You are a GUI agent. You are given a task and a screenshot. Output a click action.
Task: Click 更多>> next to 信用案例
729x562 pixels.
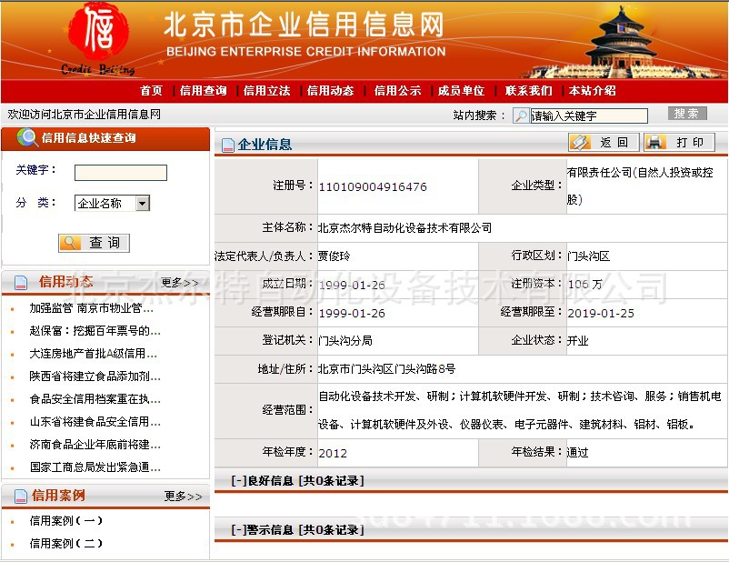click(184, 497)
